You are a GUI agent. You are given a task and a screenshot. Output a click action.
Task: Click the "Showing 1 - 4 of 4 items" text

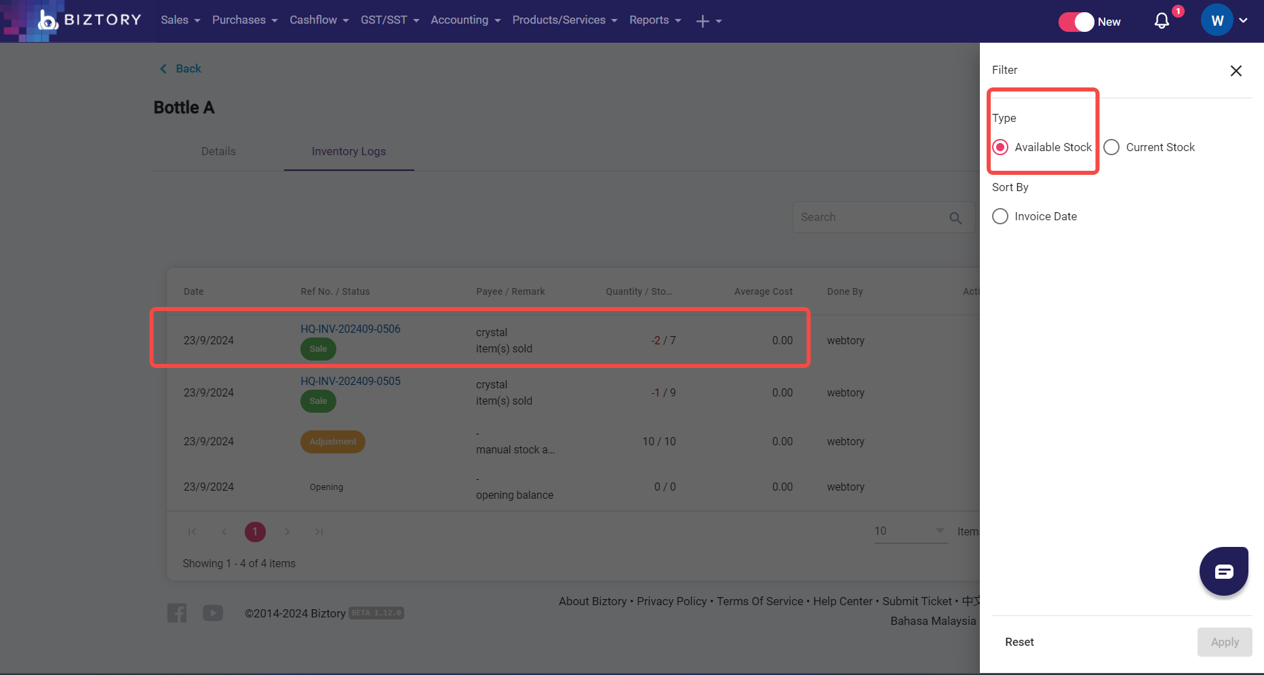pyautogui.click(x=239, y=564)
